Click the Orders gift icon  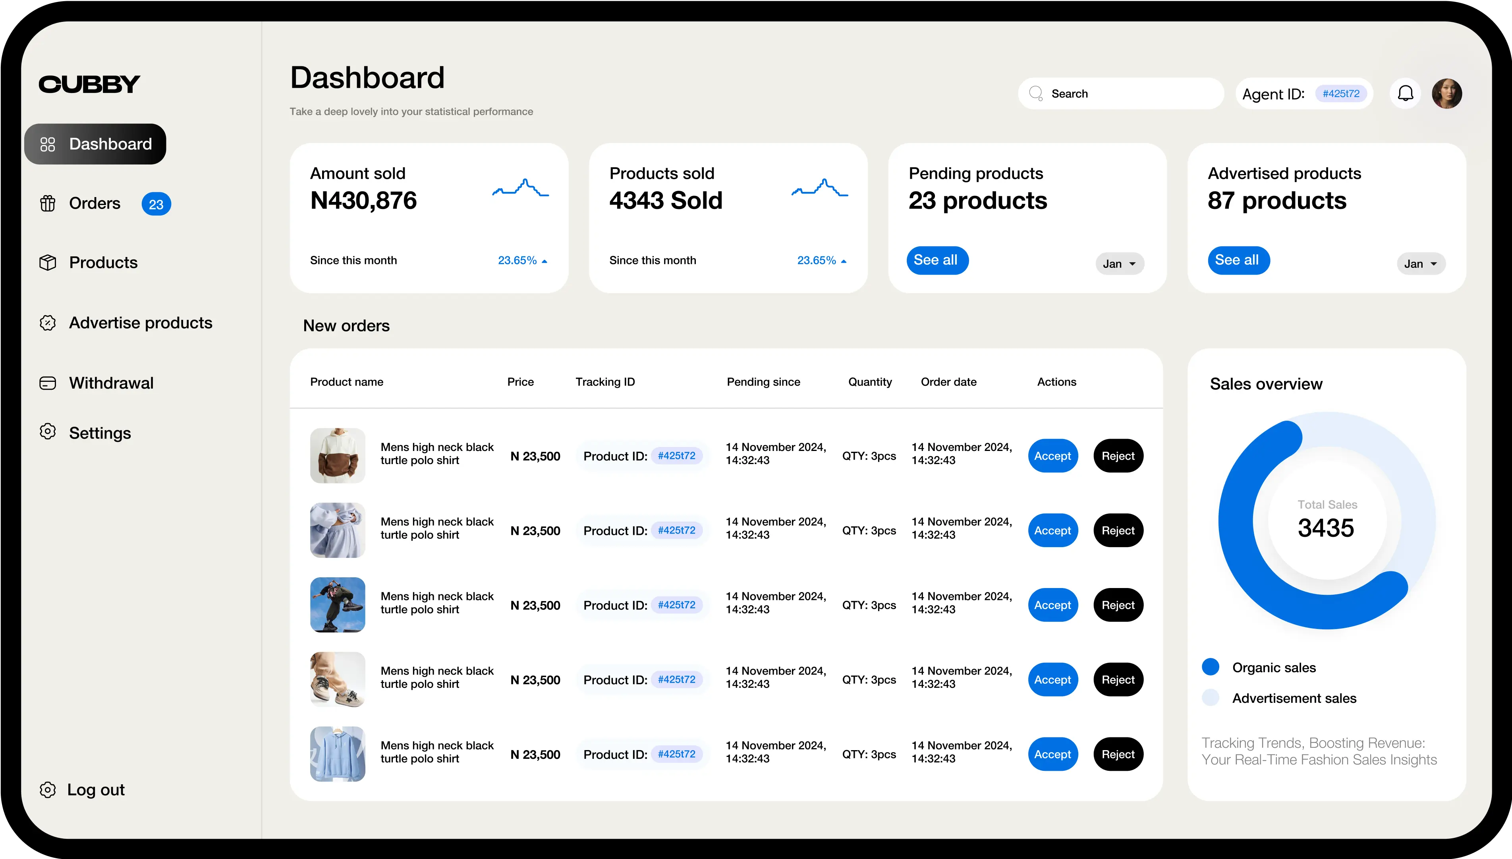click(x=48, y=203)
